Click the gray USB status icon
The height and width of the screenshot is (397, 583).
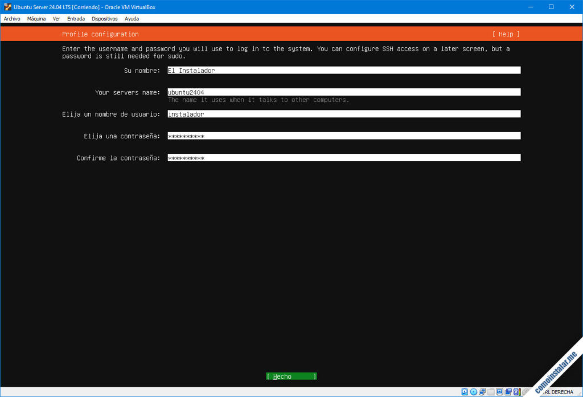[x=491, y=392]
